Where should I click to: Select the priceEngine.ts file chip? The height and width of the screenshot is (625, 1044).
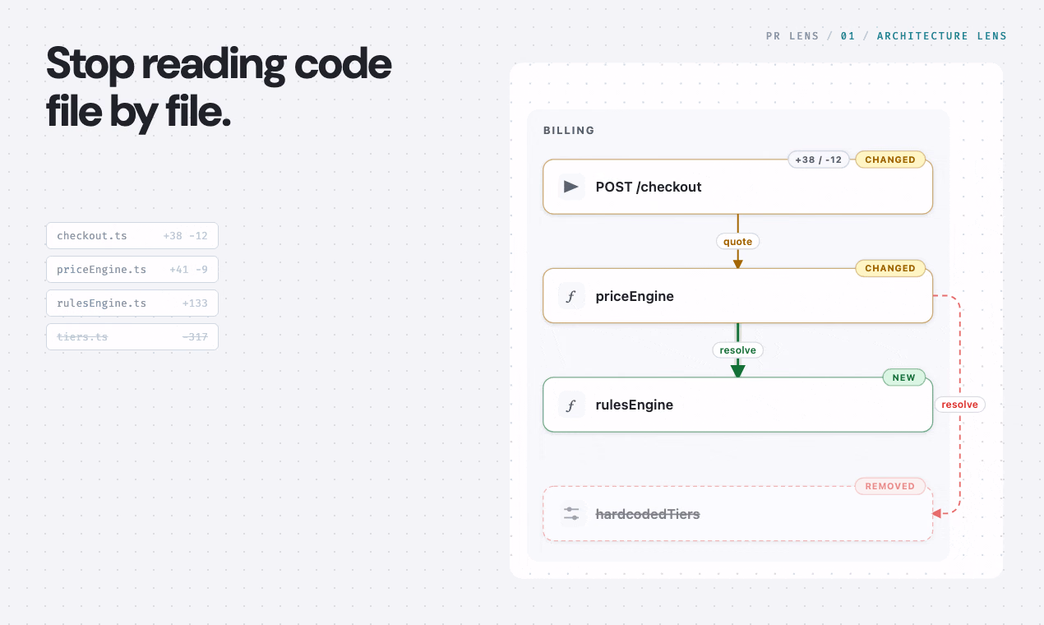[x=132, y=269]
